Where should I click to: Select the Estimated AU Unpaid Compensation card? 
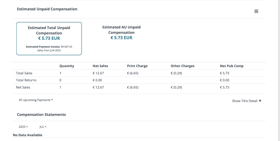(x=121, y=33)
